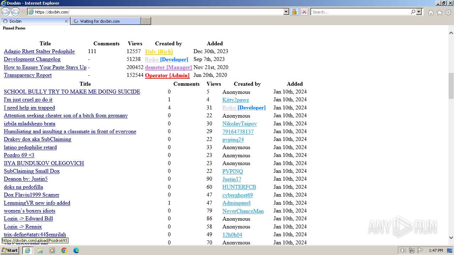Click the browser Forward arrow button
The image size is (454, 255).
point(15,12)
